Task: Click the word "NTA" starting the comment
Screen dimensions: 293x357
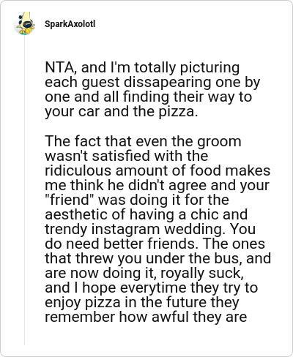Action: tap(61, 67)
